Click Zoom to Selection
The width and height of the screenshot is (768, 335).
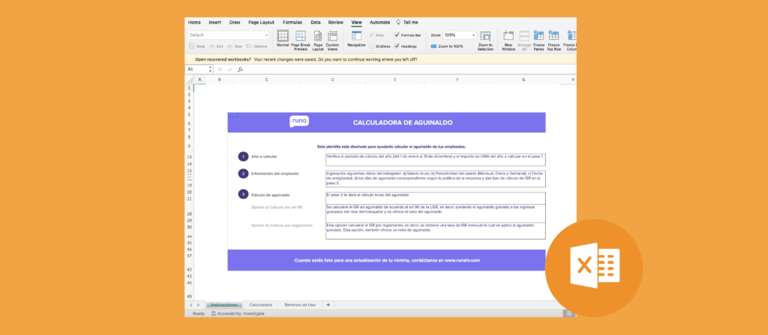(484, 40)
